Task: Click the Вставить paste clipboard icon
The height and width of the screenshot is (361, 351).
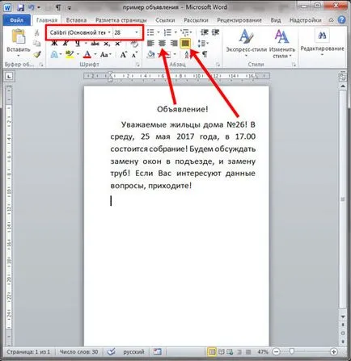Action: point(19,36)
